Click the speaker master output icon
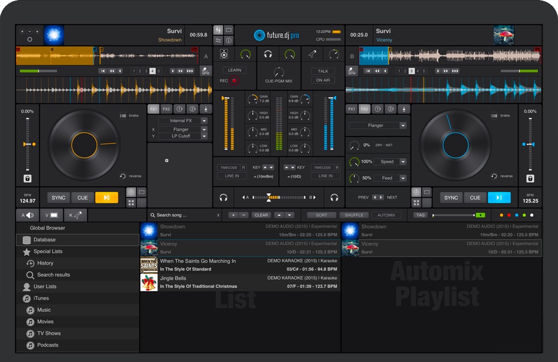The image size is (558, 362). [x=224, y=54]
